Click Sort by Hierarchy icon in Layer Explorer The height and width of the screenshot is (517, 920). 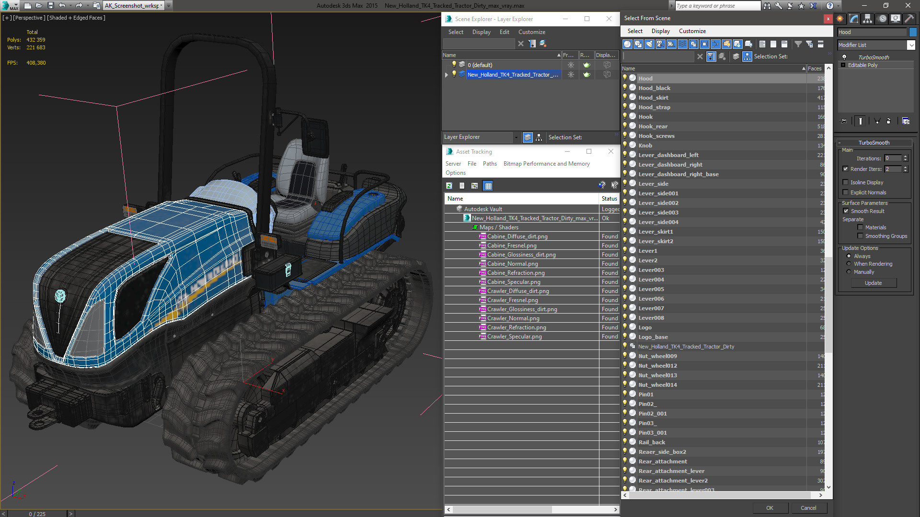(539, 137)
